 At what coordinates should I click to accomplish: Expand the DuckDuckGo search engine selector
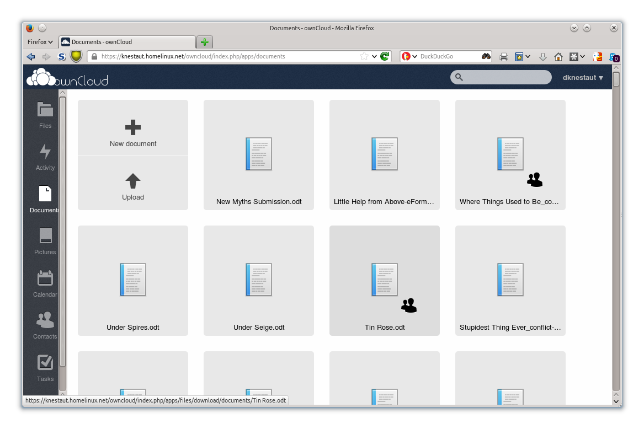pos(409,56)
